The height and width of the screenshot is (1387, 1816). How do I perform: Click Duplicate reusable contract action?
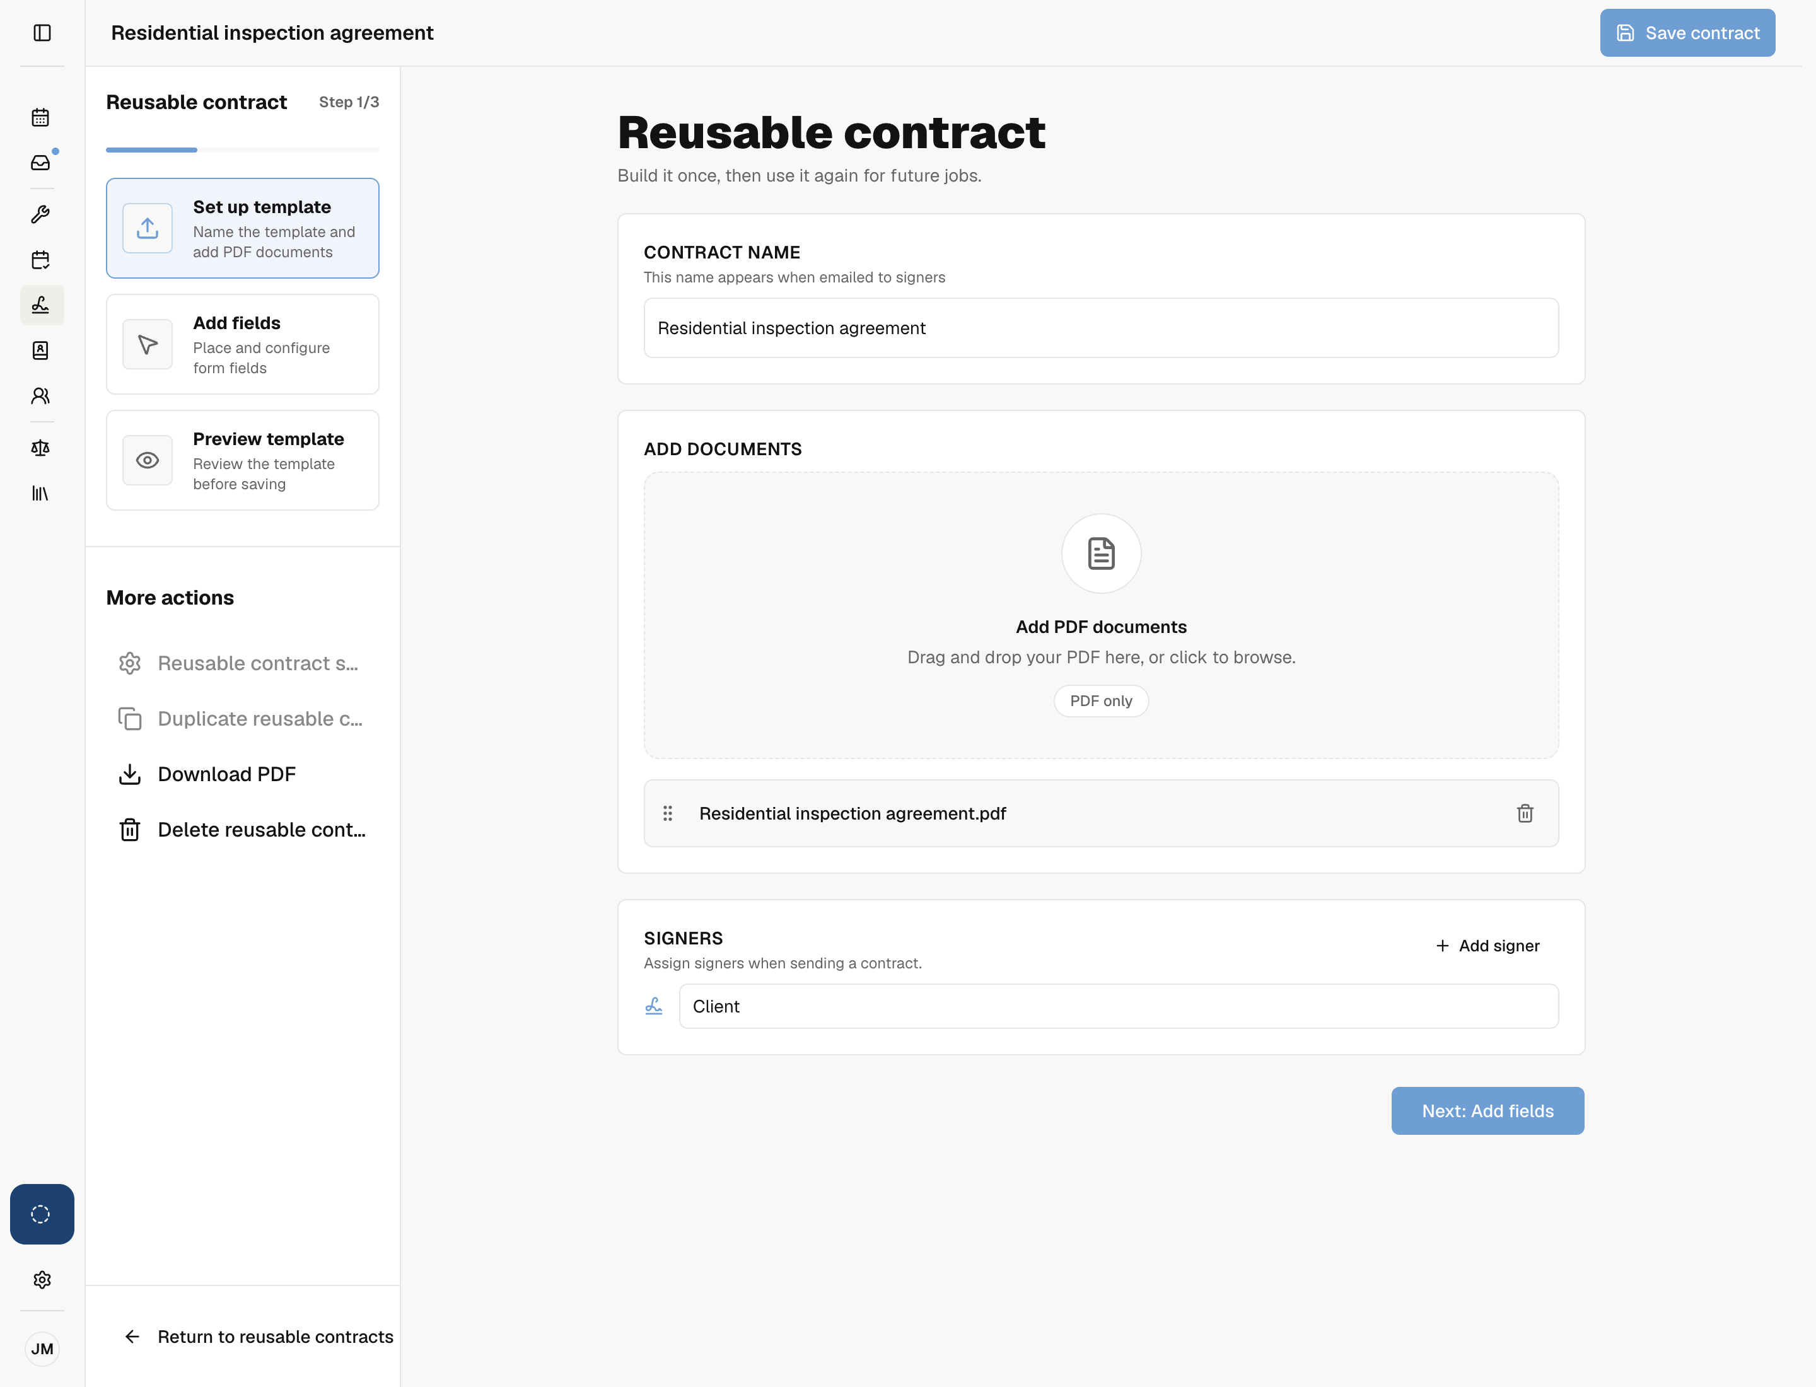(241, 719)
